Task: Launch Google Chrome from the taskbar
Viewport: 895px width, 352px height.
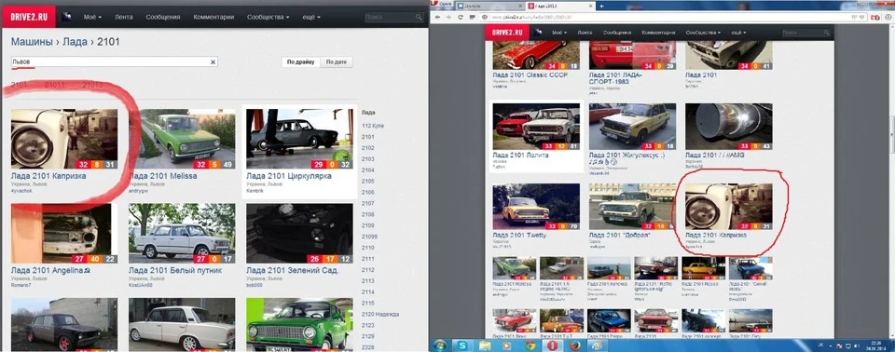Action: click(x=530, y=345)
